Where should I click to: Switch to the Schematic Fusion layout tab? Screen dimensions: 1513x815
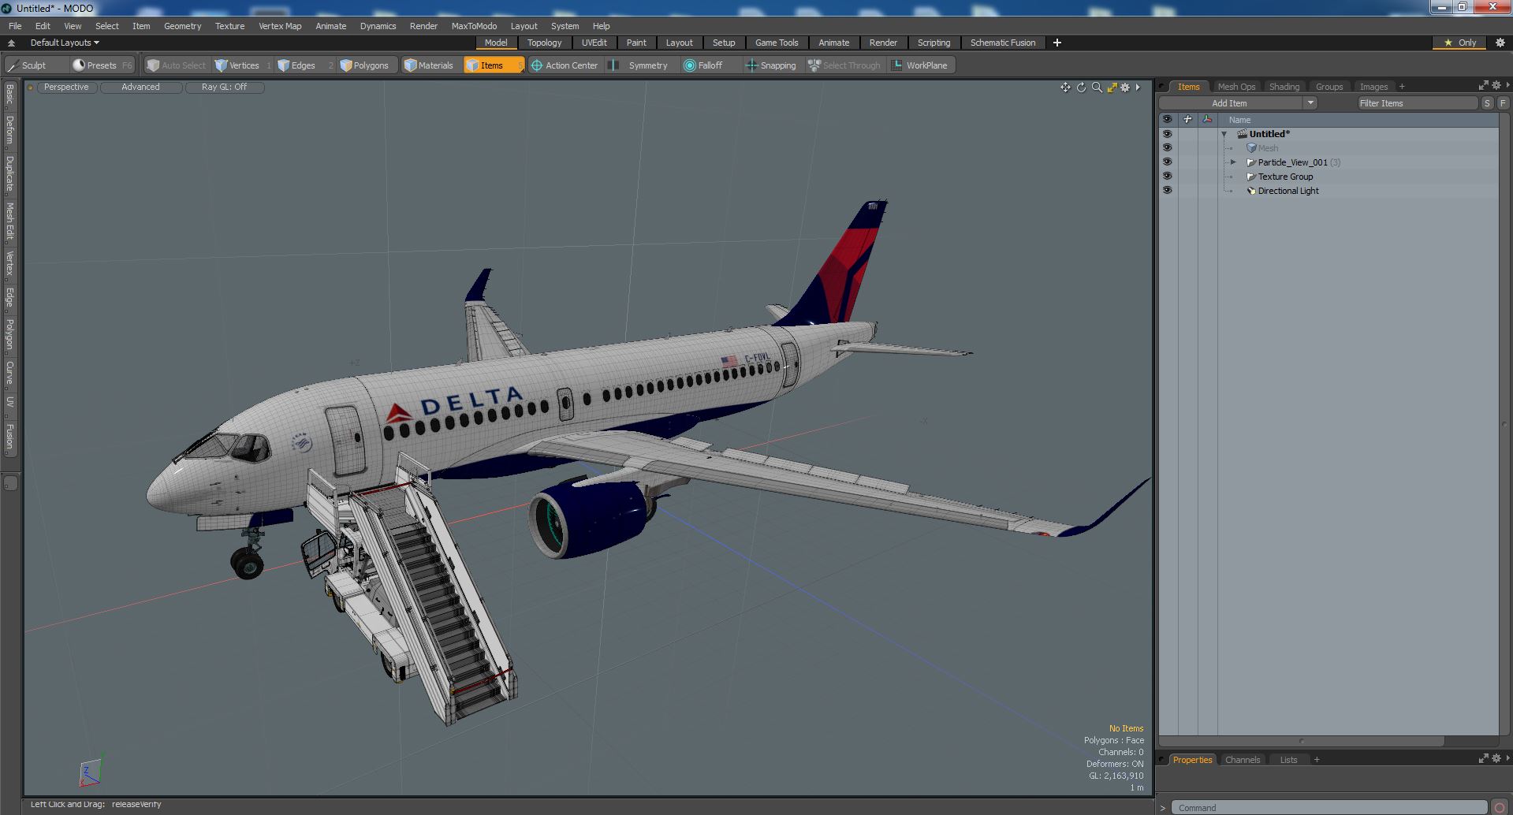(1003, 43)
